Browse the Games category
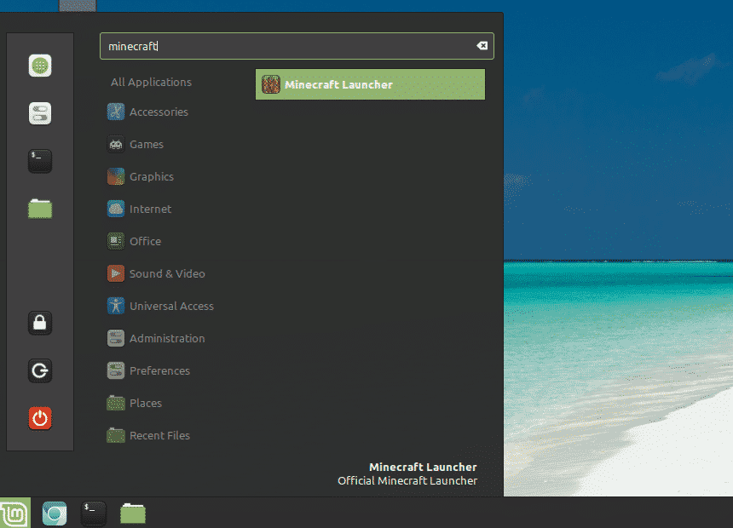The image size is (733, 528). pos(146,144)
